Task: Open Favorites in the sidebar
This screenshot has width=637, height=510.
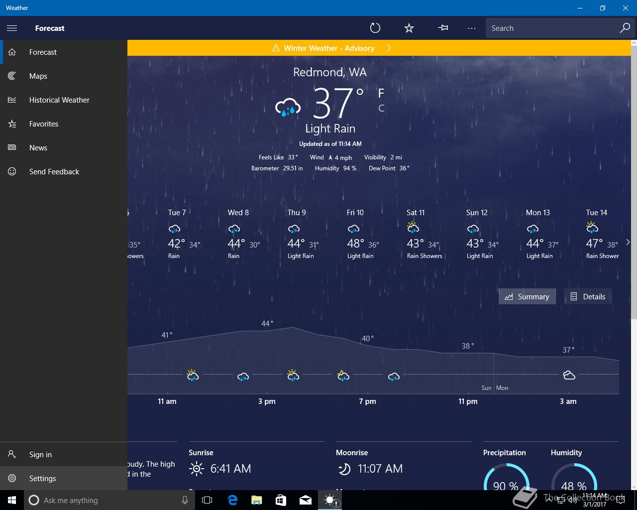Action: point(64,124)
